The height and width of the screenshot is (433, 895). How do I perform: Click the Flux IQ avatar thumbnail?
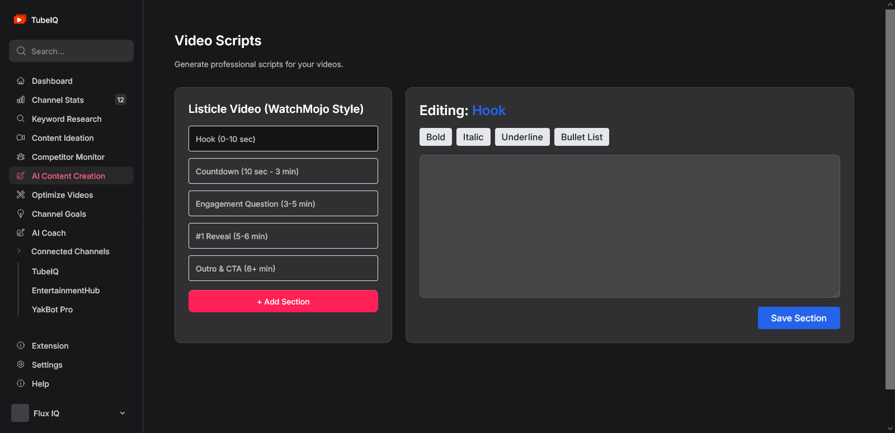(20, 413)
